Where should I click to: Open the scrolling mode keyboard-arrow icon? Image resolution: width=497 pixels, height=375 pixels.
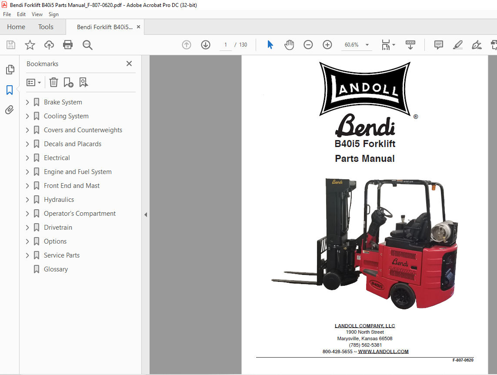click(410, 45)
